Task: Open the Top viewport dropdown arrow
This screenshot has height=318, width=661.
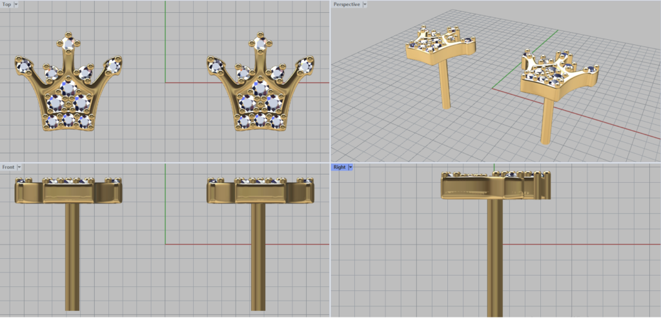Action: point(16,5)
